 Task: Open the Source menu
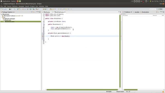[9, 6]
